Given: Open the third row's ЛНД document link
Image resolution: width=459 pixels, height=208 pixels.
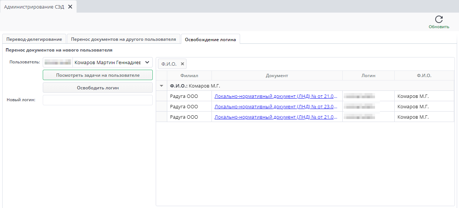Looking at the screenshot, I should click(276, 117).
